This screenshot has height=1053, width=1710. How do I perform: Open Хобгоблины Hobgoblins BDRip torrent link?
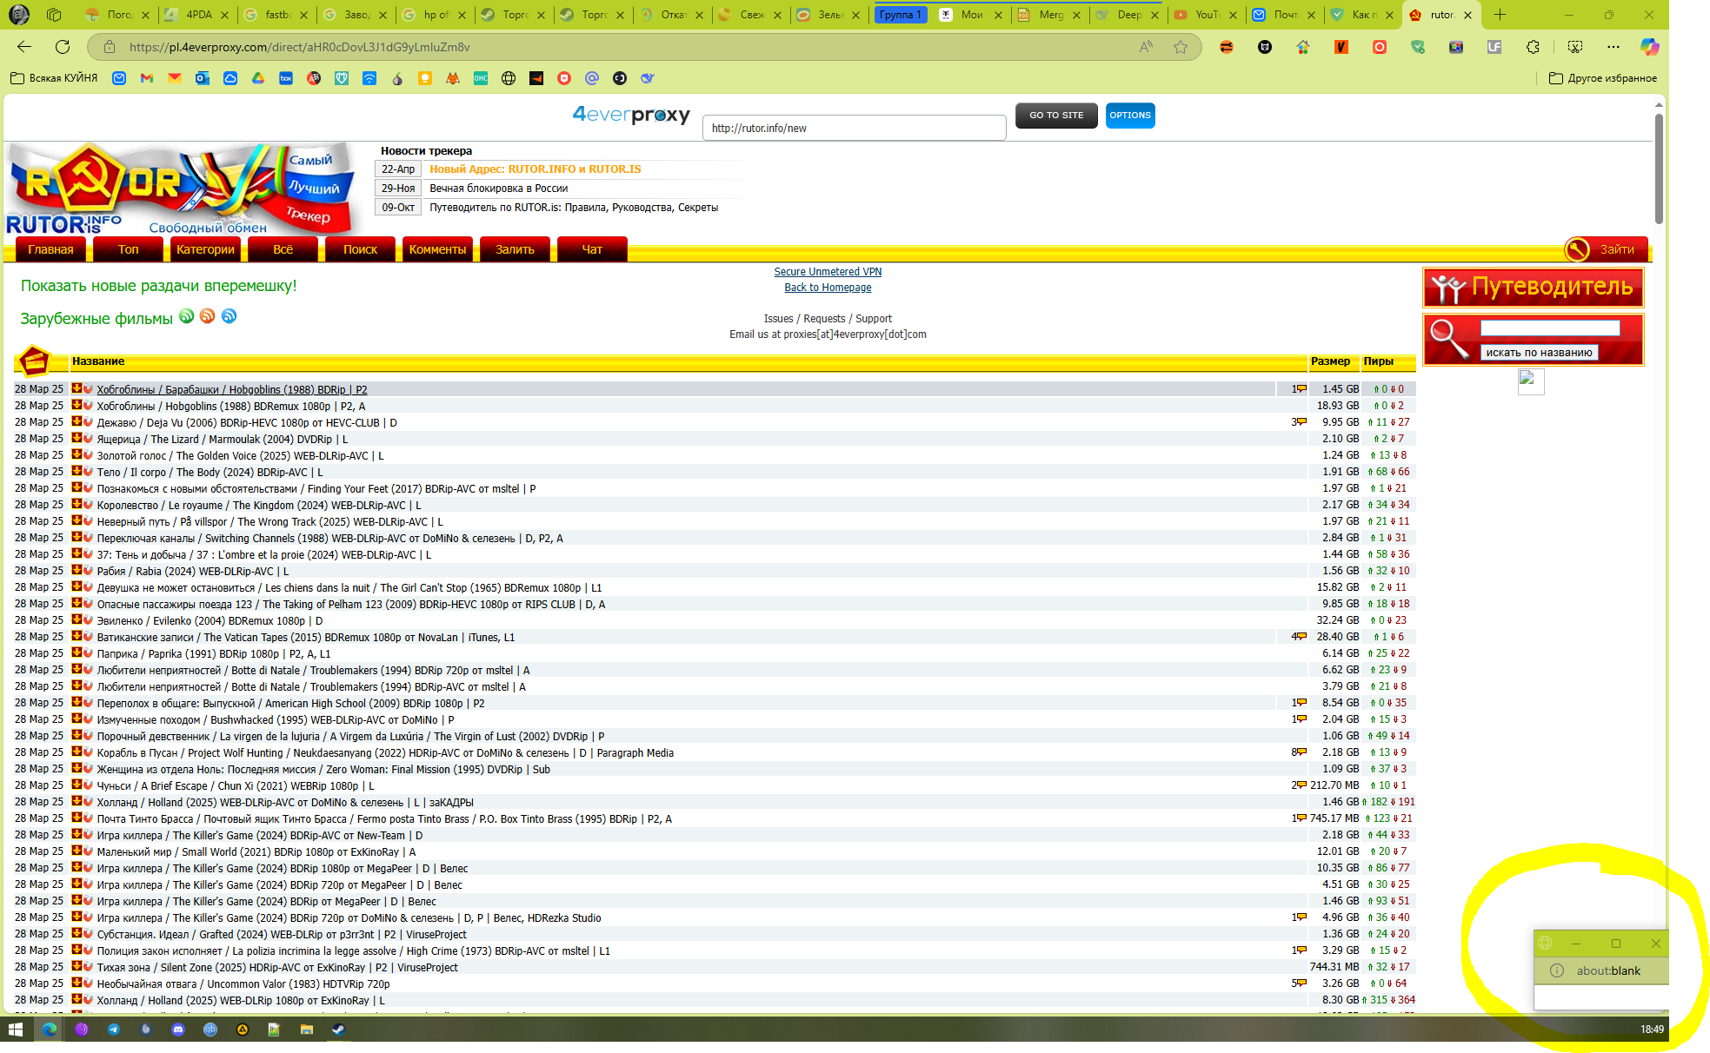click(x=231, y=390)
